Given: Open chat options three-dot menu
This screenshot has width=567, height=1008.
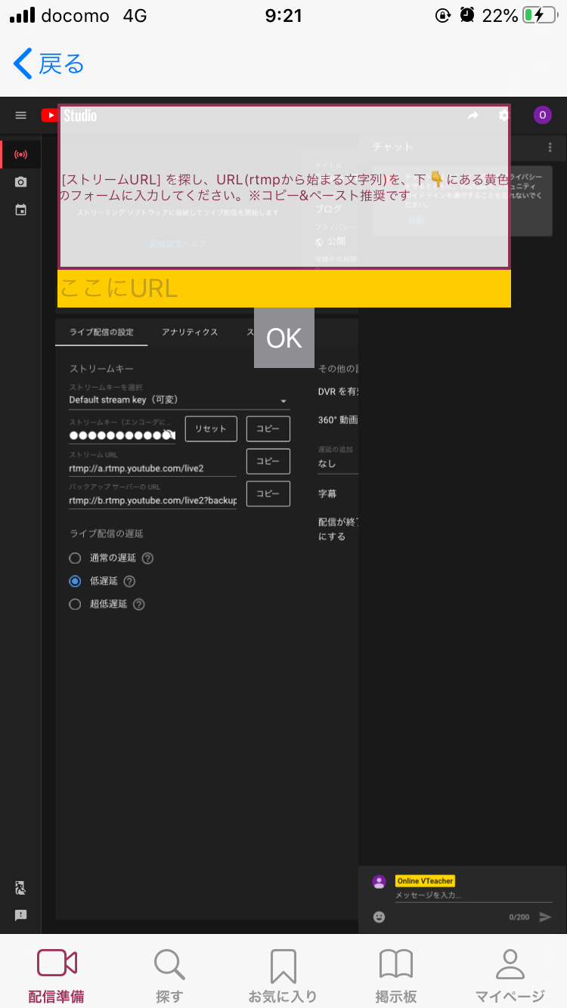Looking at the screenshot, I should point(550,147).
